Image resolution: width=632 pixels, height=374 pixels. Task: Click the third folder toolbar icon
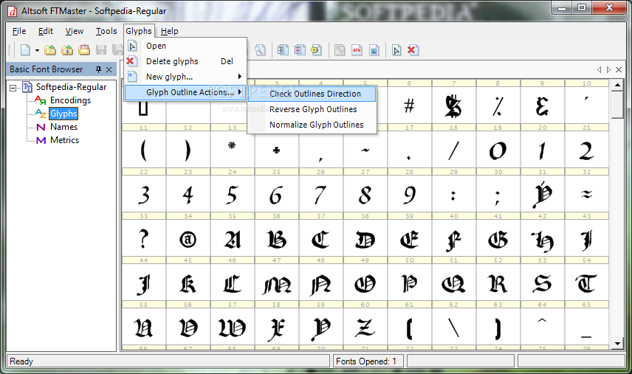84,50
